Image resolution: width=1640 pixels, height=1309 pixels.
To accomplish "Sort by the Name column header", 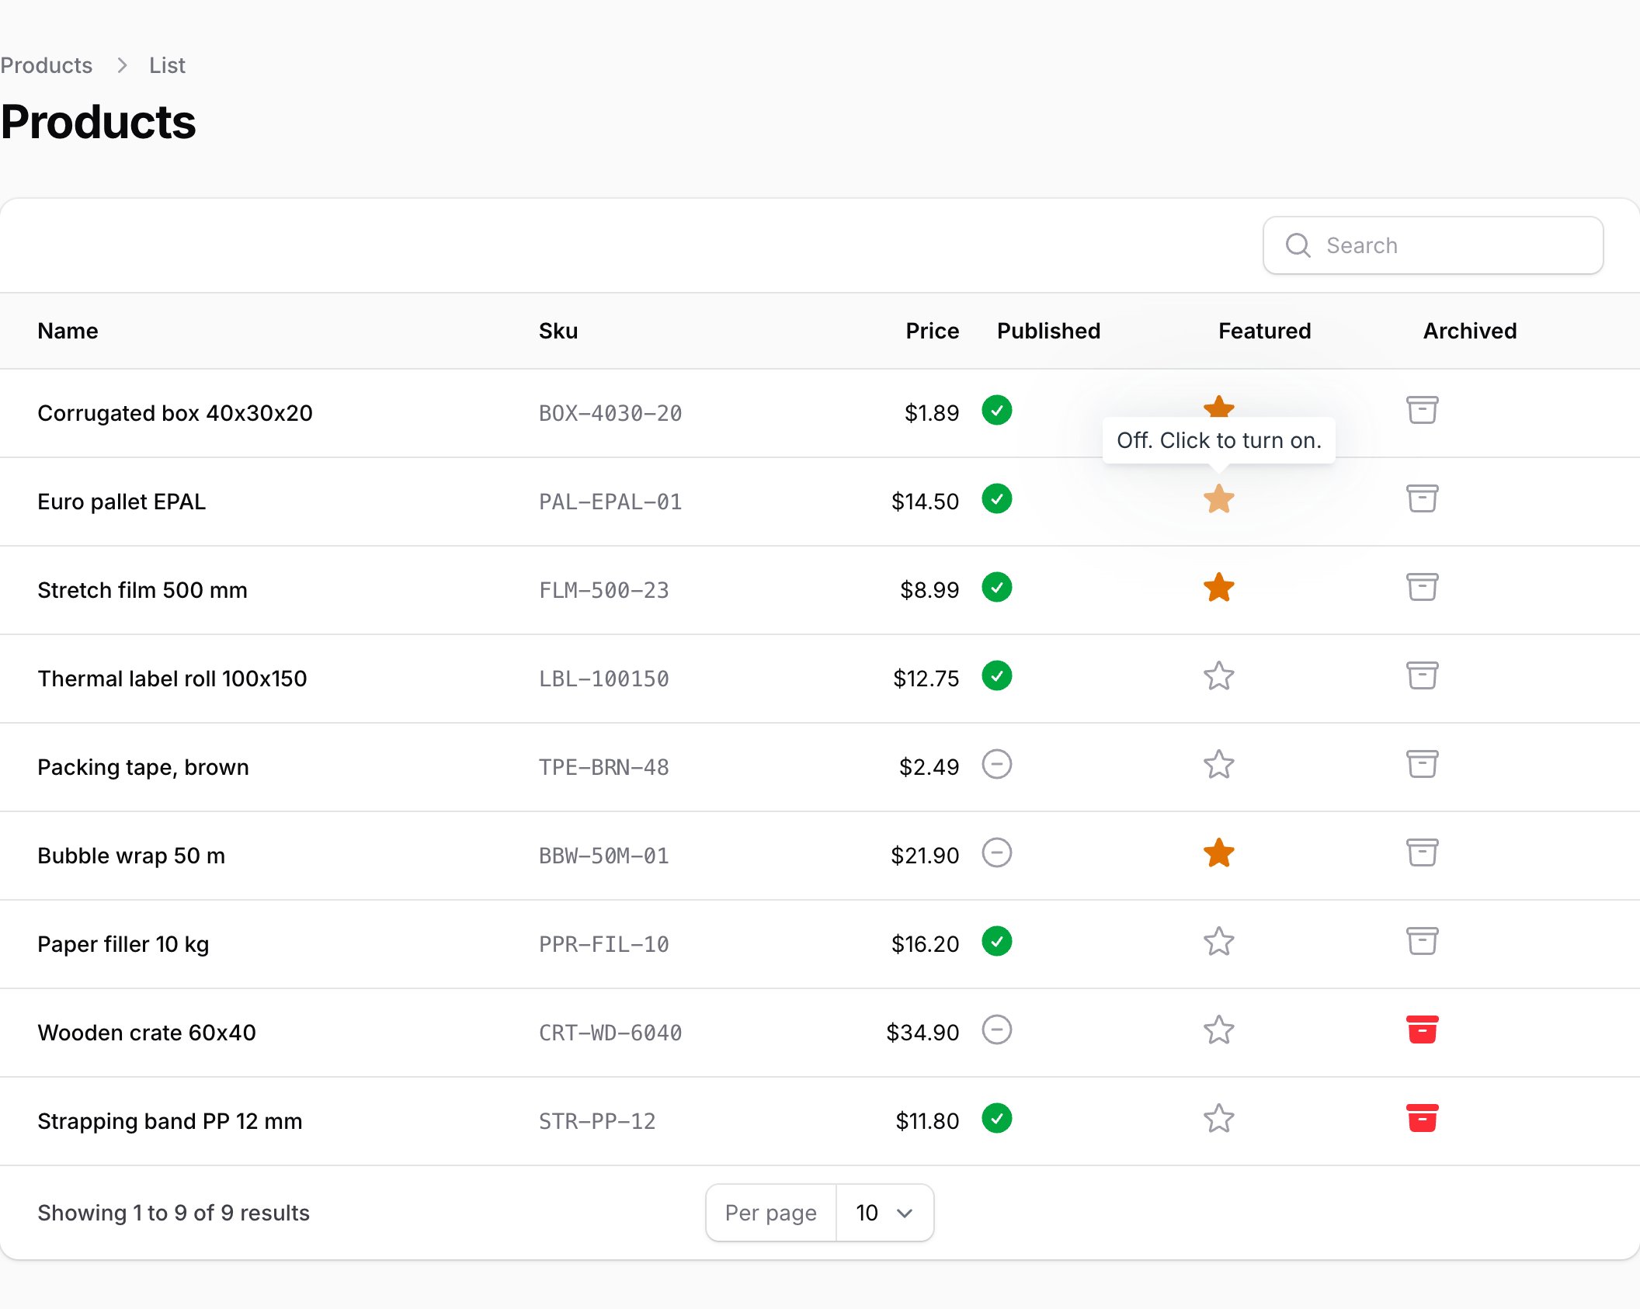I will (x=68, y=331).
